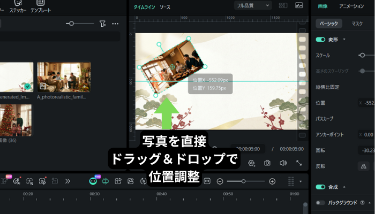Viewport: 375px width, 214px height.
Task: Click the picture sticker timeline icon
Action: (x=131, y=181)
